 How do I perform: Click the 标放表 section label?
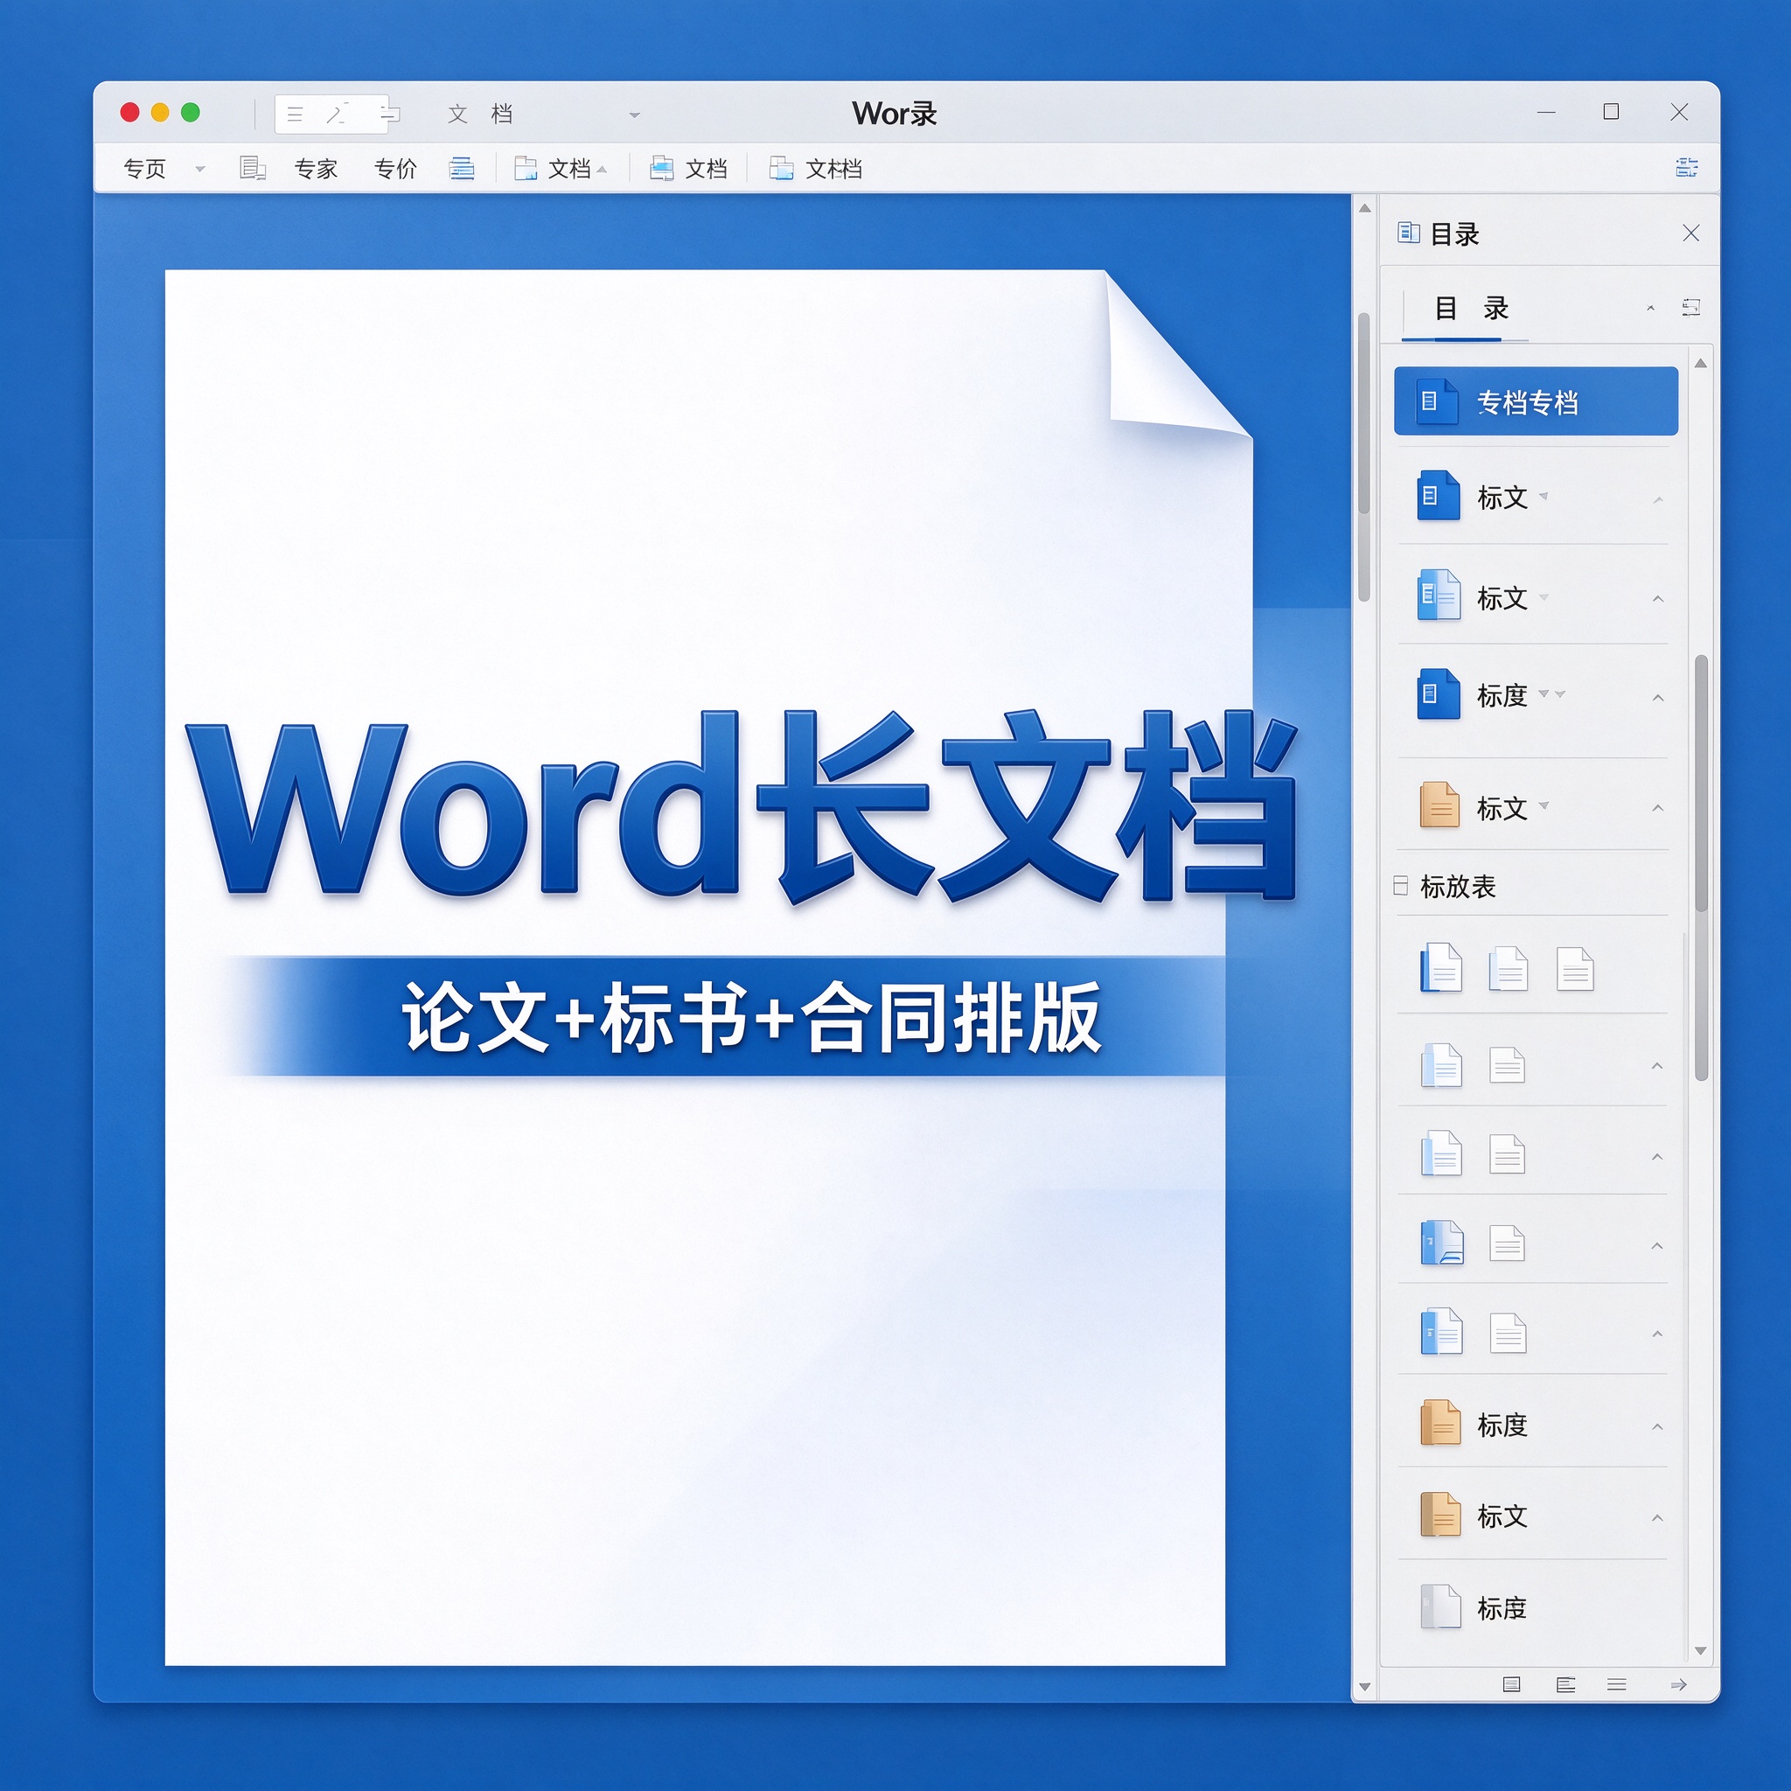point(1458,887)
